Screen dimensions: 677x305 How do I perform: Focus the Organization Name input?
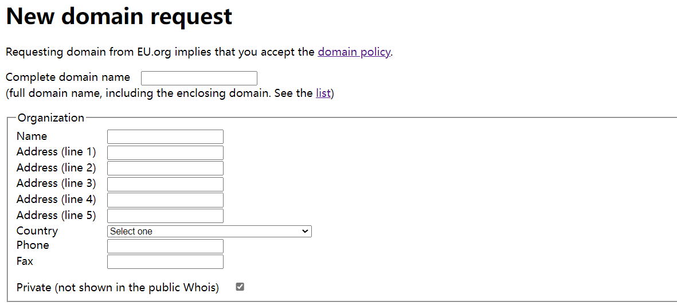tap(165, 136)
